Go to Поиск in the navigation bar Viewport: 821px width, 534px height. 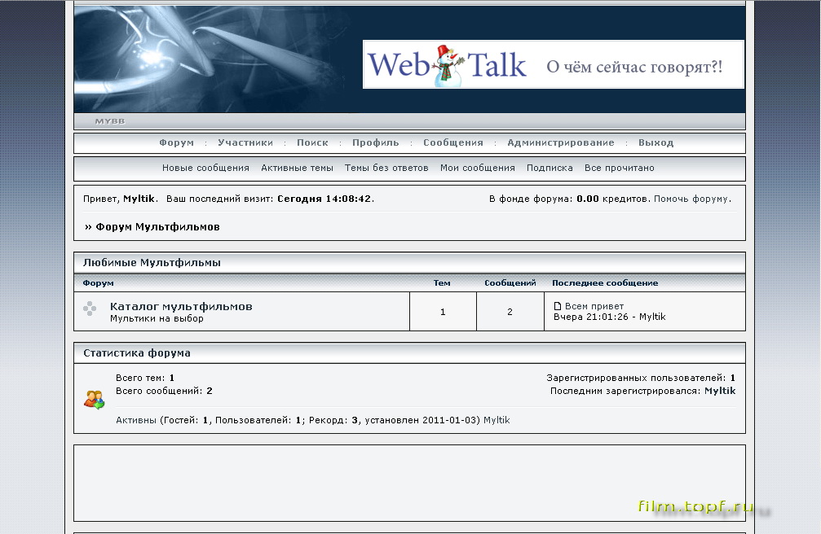click(x=312, y=142)
